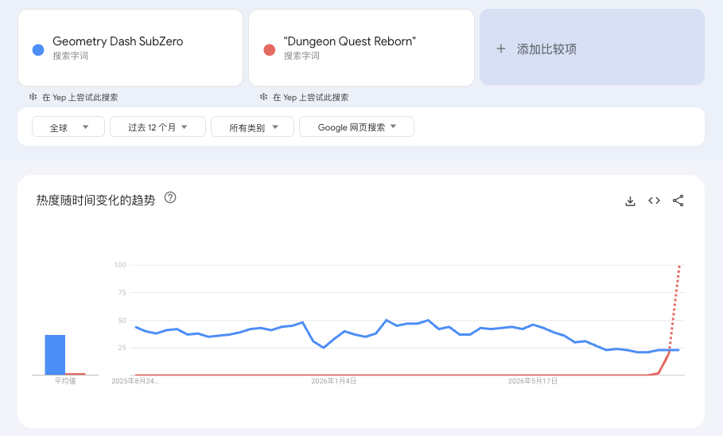
Task: Open help for 热度随时间变化的趋势
Action: pyautogui.click(x=170, y=197)
